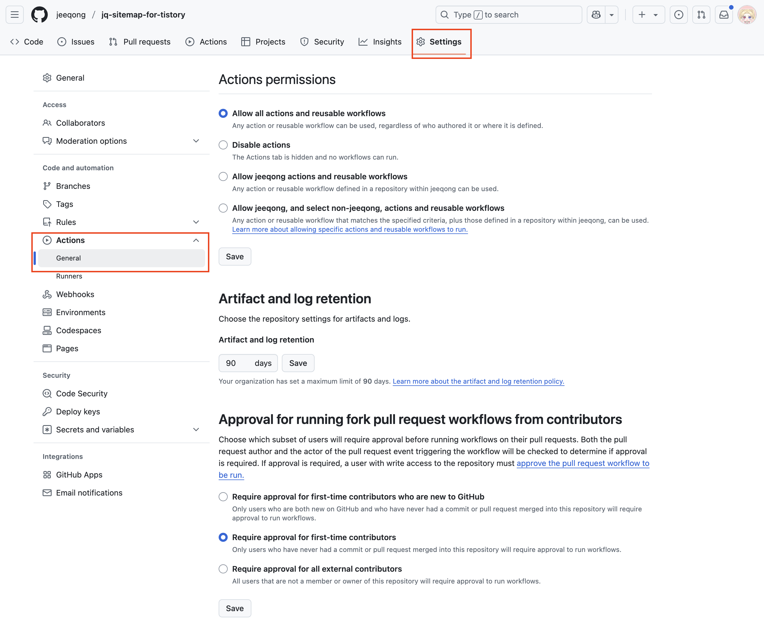764x632 pixels.
Task: Collapse the Actions sidebar section
Action: (x=196, y=240)
